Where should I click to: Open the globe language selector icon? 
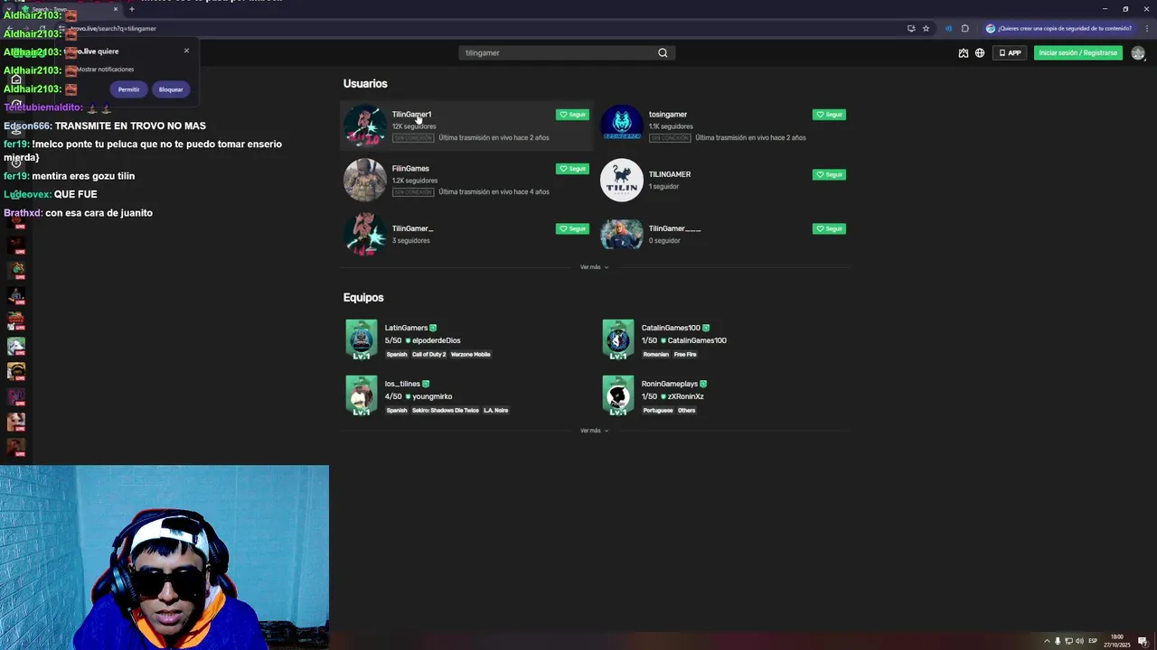(980, 52)
